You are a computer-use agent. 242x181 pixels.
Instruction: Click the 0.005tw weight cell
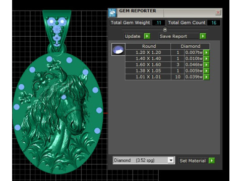coord(194,71)
